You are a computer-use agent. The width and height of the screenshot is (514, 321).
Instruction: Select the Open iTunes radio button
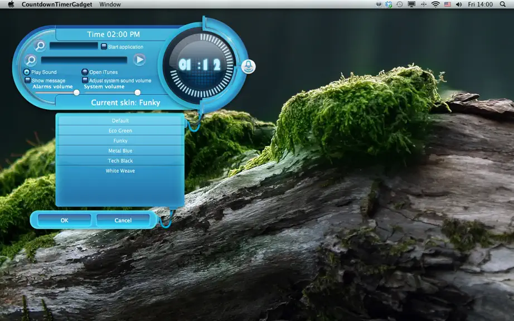(85, 72)
